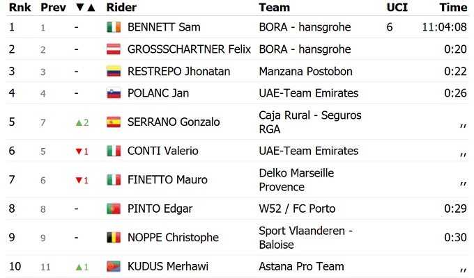Click the green up arrow for Serrano

[79, 122]
